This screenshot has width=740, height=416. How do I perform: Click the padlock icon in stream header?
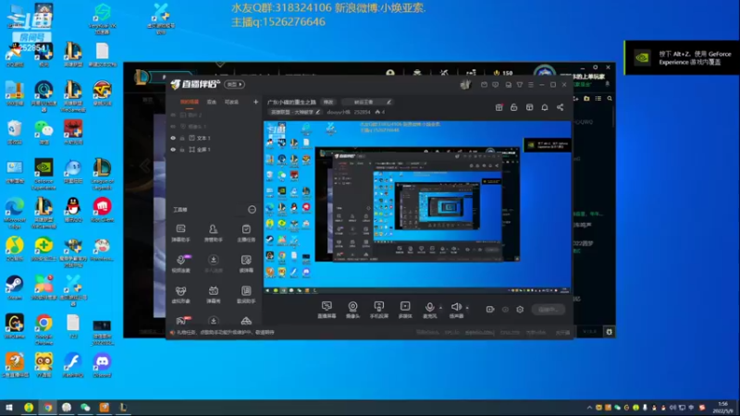(514, 107)
